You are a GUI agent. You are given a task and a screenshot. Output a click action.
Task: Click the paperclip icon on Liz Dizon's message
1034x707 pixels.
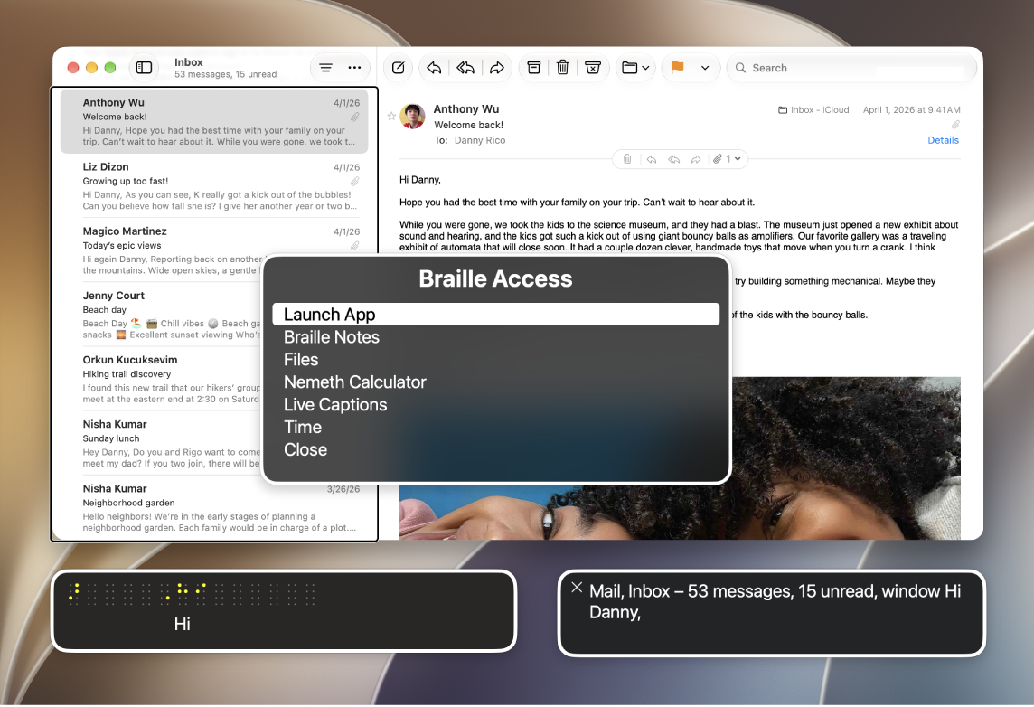pos(355,182)
